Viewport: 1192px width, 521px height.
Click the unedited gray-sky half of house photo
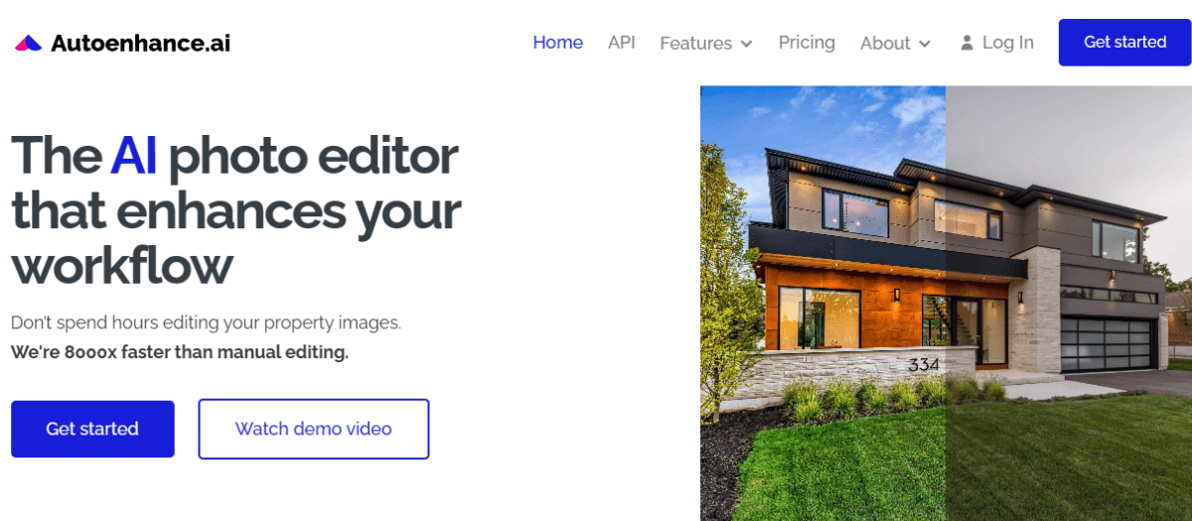pos(1069,303)
